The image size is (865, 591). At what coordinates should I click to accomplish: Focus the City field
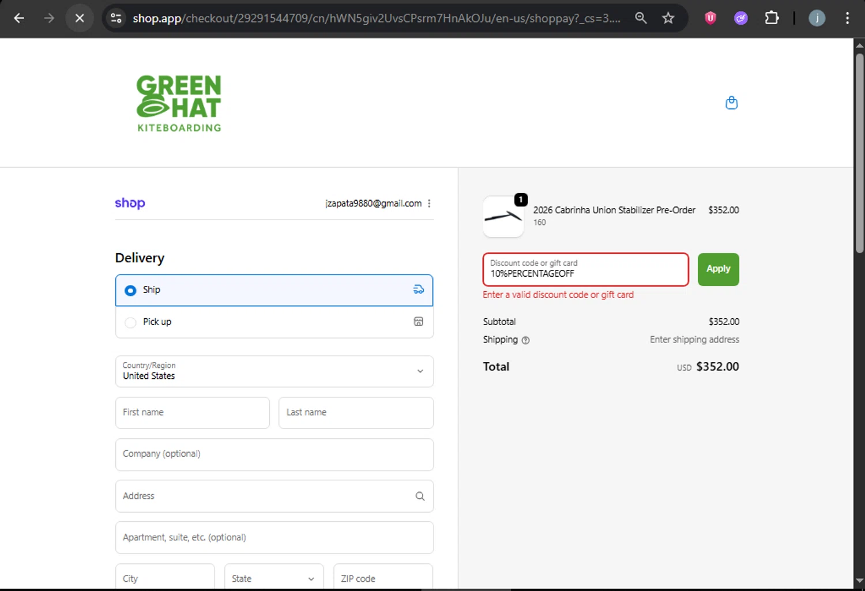point(165,577)
